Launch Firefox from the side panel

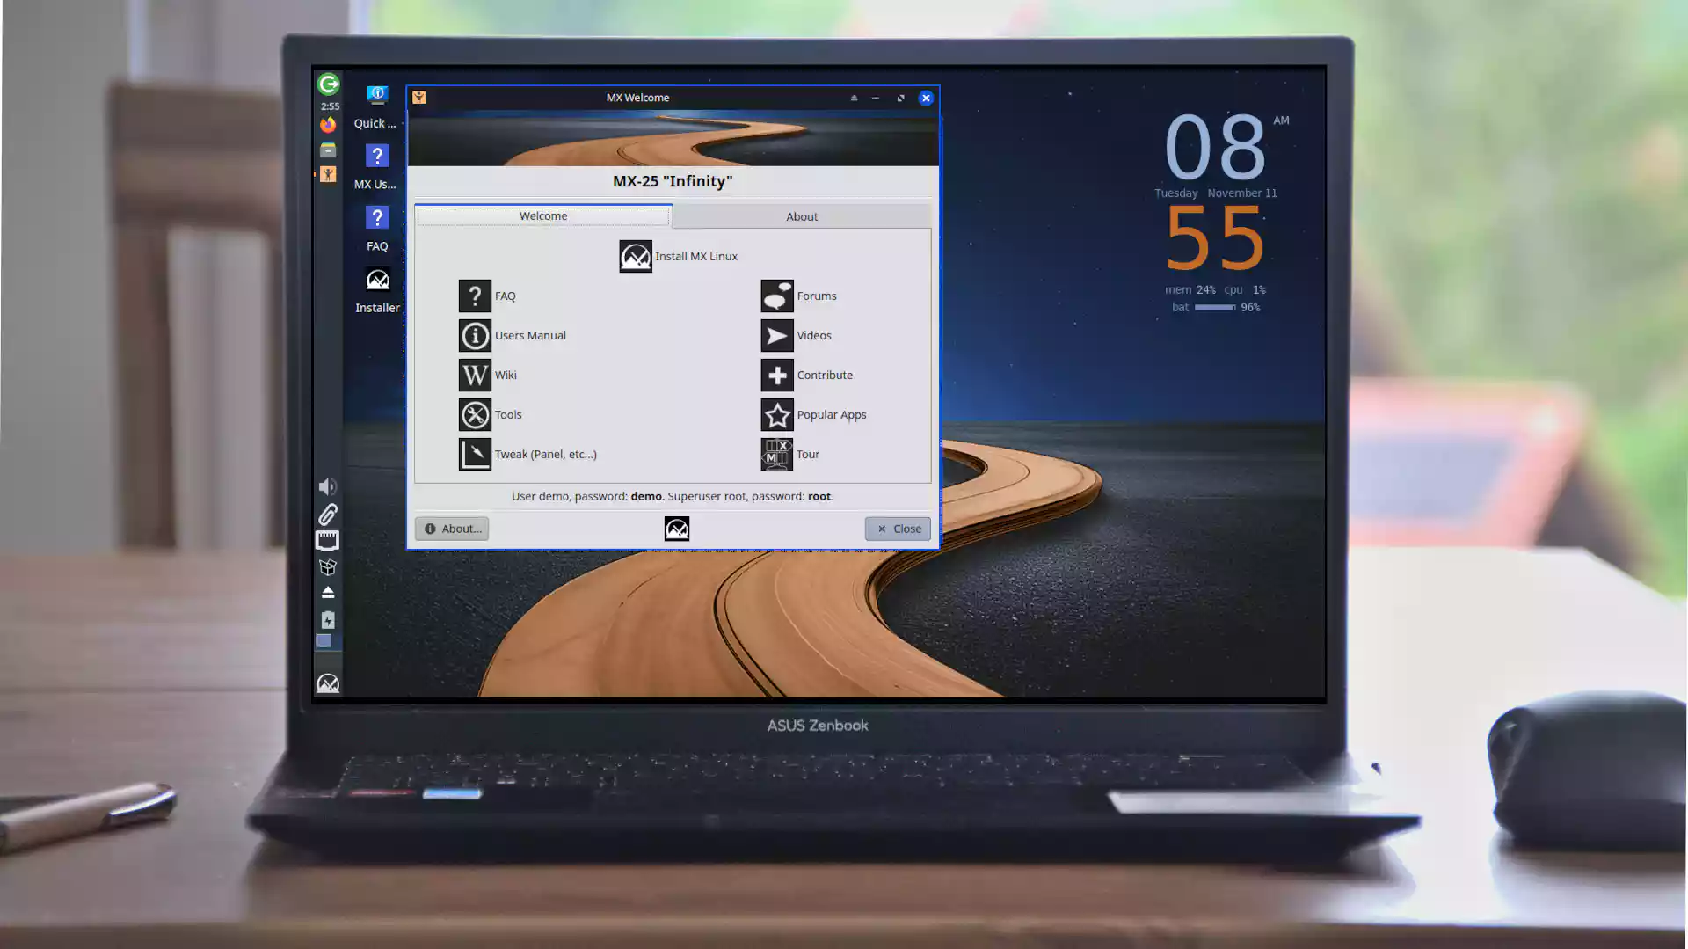tap(328, 125)
